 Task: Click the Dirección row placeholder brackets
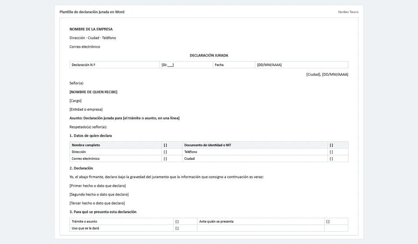point(165,152)
